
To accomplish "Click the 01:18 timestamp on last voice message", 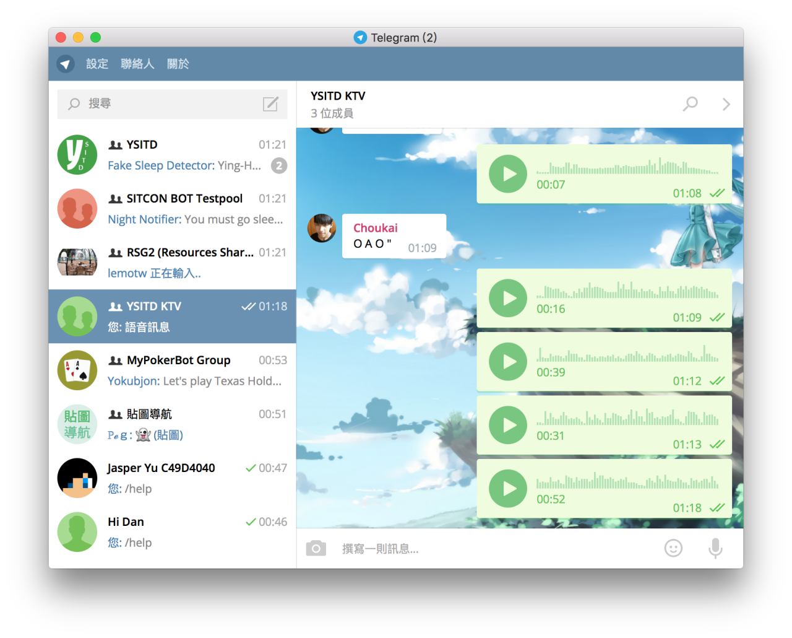I will [x=687, y=508].
